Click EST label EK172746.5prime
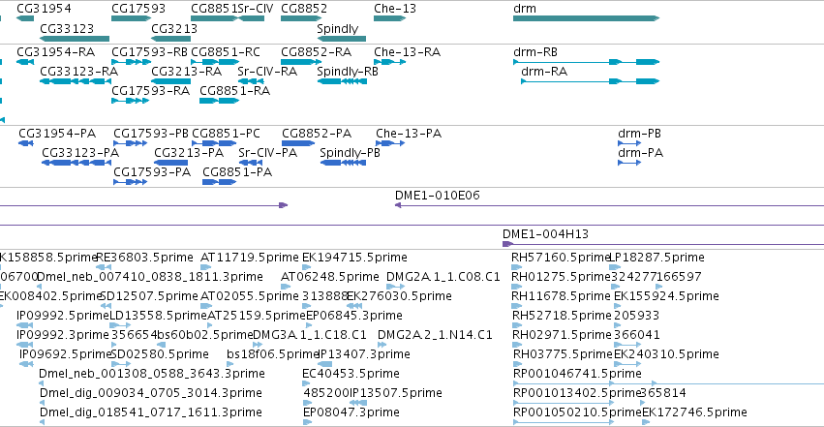824x427 pixels. 694,412
